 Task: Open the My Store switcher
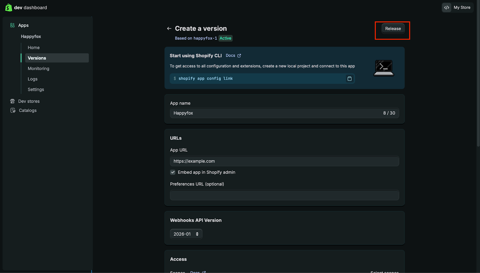(x=462, y=8)
